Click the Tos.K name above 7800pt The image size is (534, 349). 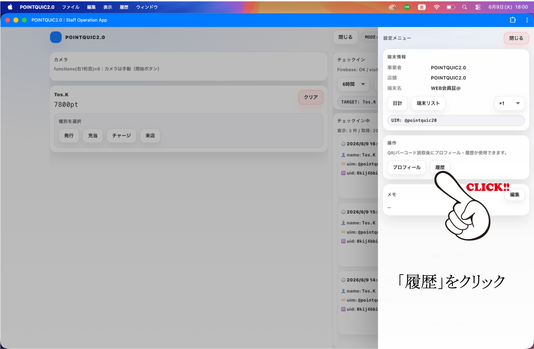click(x=61, y=94)
